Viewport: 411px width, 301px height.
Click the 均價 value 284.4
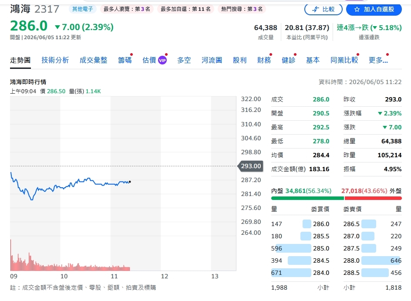click(x=321, y=155)
